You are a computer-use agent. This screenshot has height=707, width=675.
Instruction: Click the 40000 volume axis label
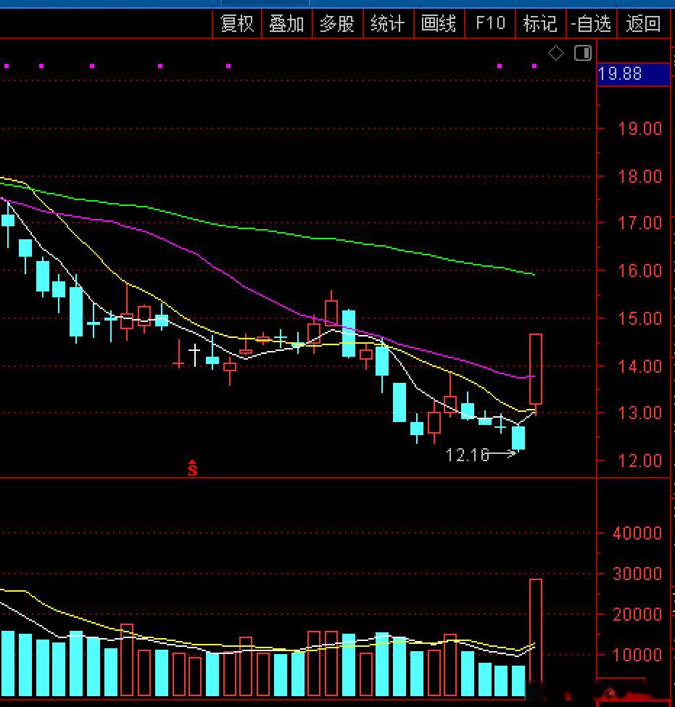coord(637,534)
